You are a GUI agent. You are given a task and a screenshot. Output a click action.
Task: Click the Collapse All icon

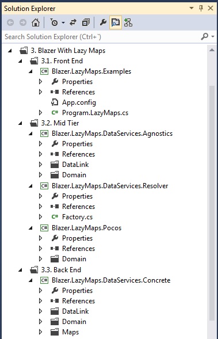[86, 22]
